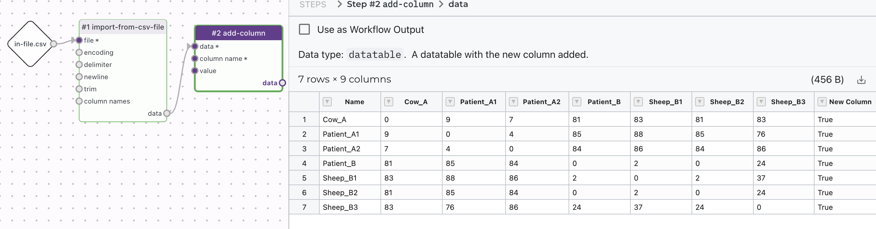Enable Use as Workflow Output checkbox
Viewport: 876px width, 229px height.
click(x=304, y=29)
